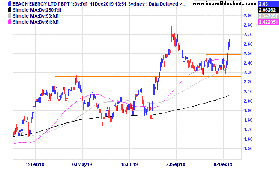The image size is (279, 169).
Task: Click the 1.70 price axis label
Action: [248, 130]
